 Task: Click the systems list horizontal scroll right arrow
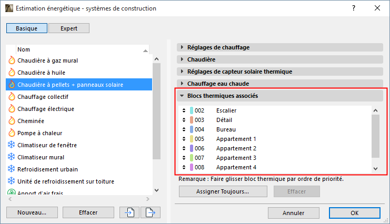pos(148,199)
